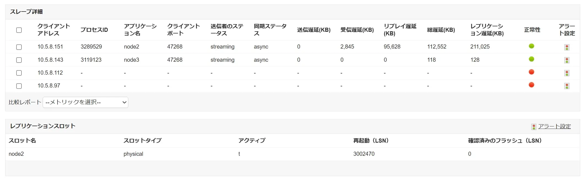Click the クライアントアドレス column header
Viewport: 586px width, 178px height.
tap(54, 30)
